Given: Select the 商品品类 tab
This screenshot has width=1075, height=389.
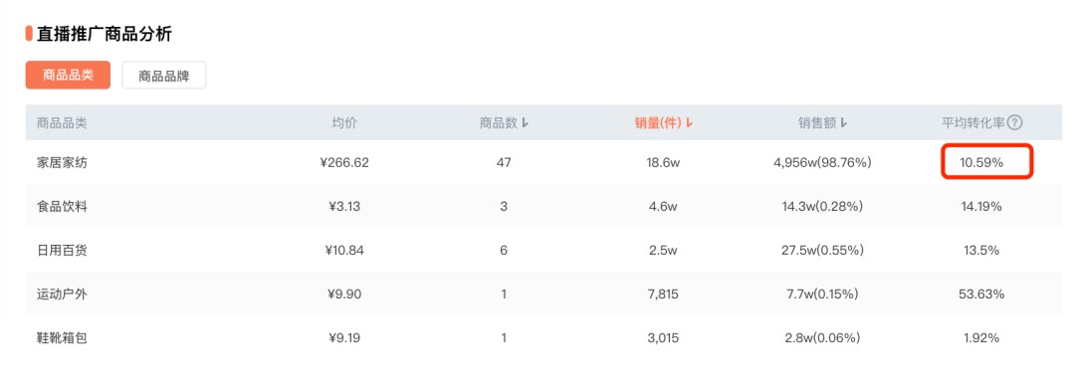Looking at the screenshot, I should [68, 76].
